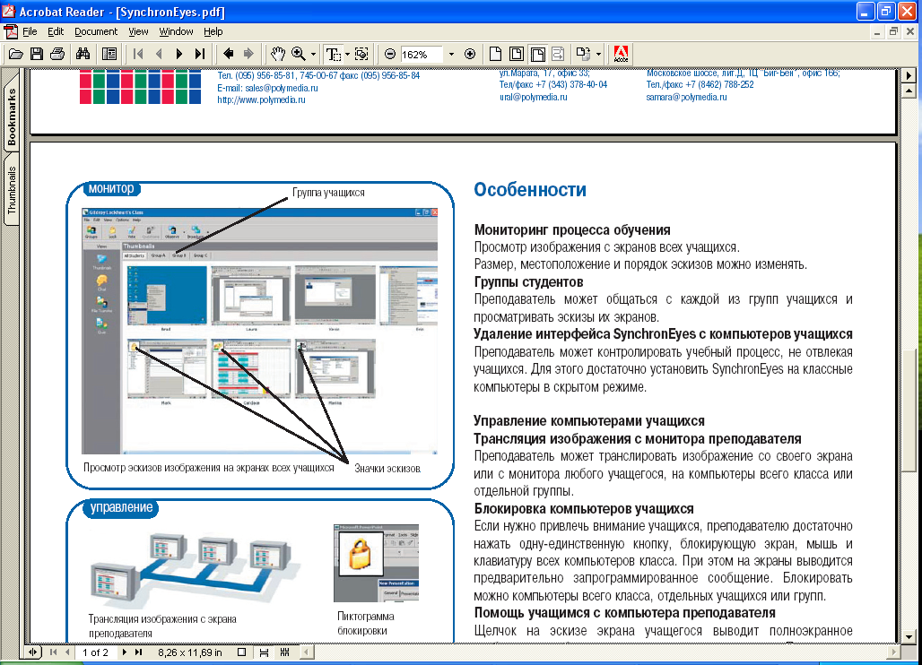Click the монитор label badge

[x=111, y=188]
